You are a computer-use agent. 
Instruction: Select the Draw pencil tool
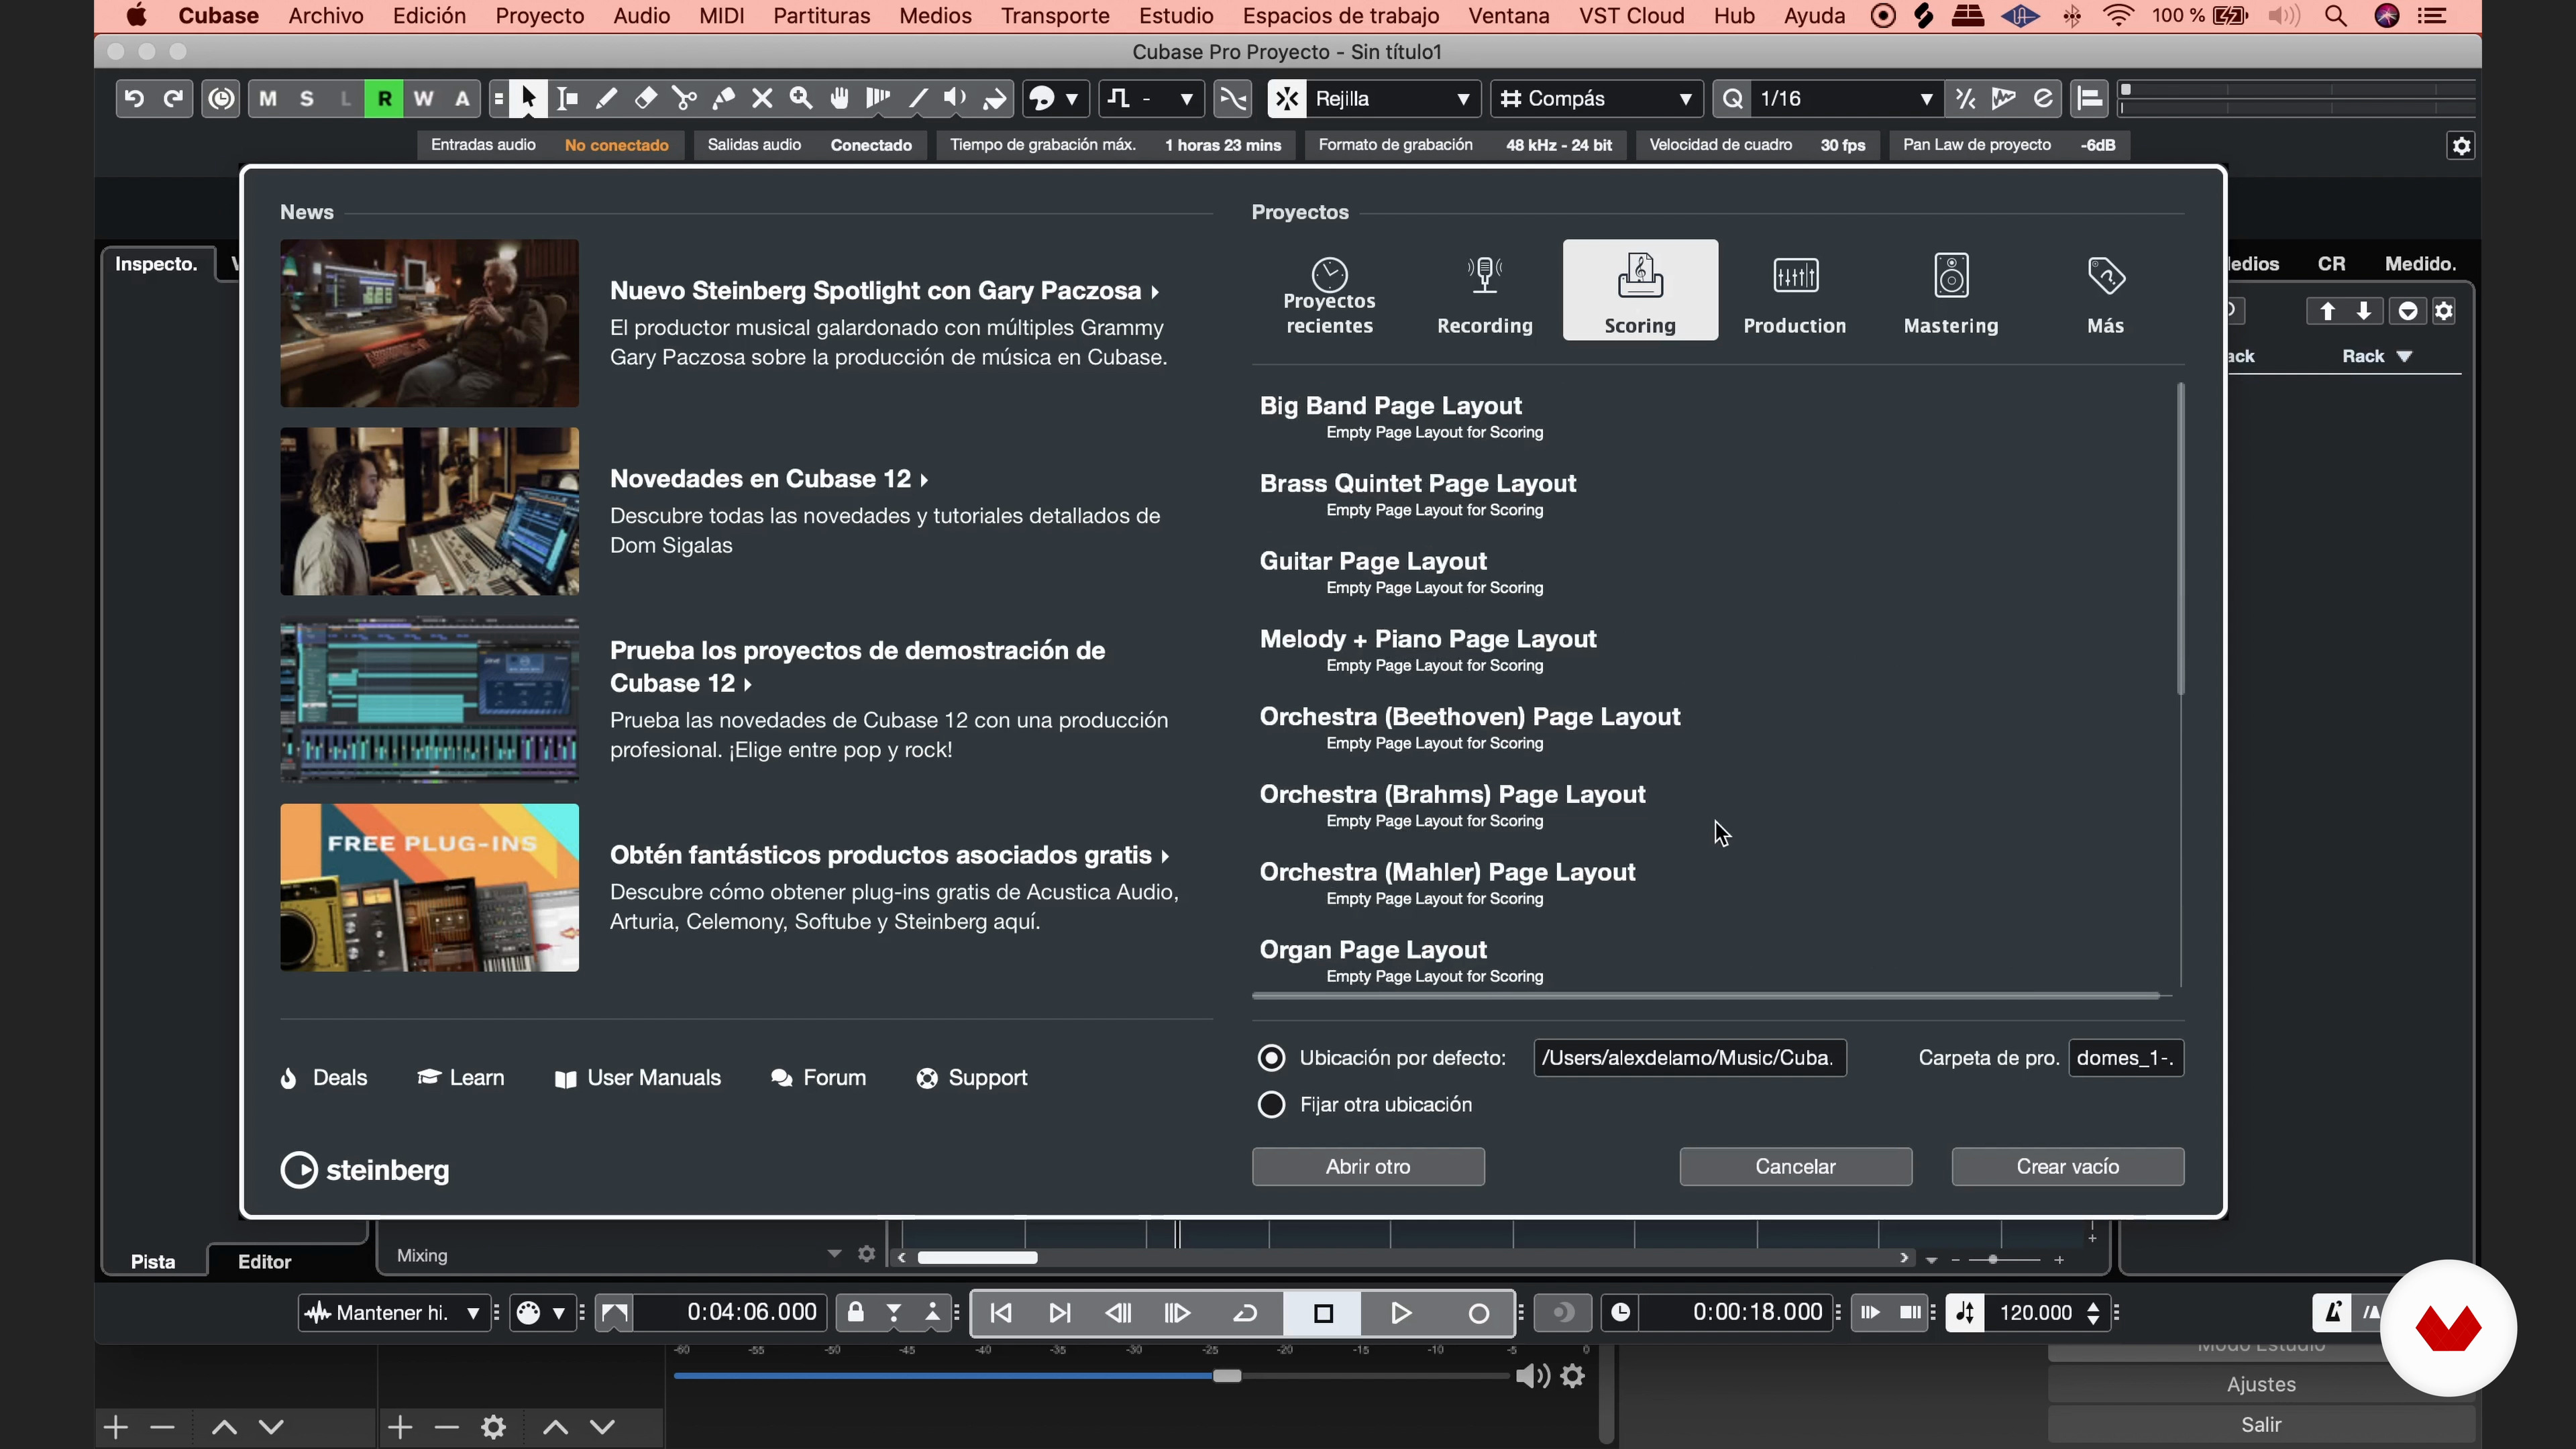606,98
